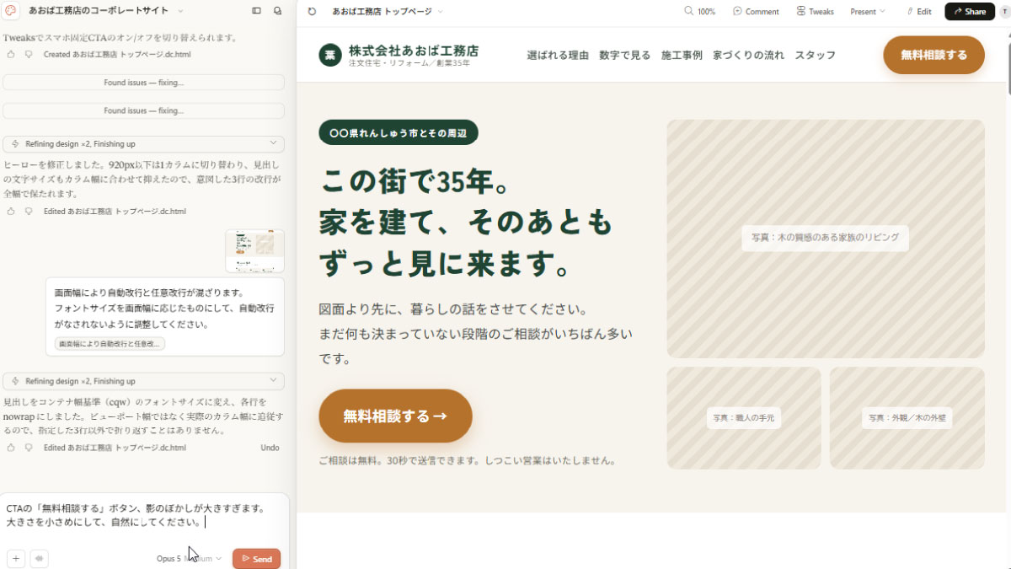Image resolution: width=1011 pixels, height=569 pixels.
Task: Click the voice waveform input icon
Action: [x=39, y=558]
